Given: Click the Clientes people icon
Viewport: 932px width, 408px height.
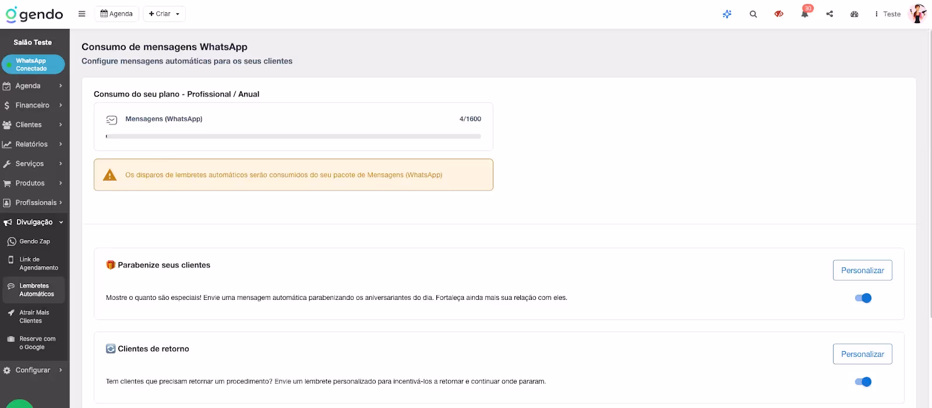Looking at the screenshot, I should click(x=7, y=125).
